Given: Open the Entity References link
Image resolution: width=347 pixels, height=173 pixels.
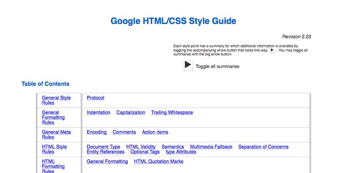Looking at the screenshot, I should pyautogui.click(x=105, y=152).
